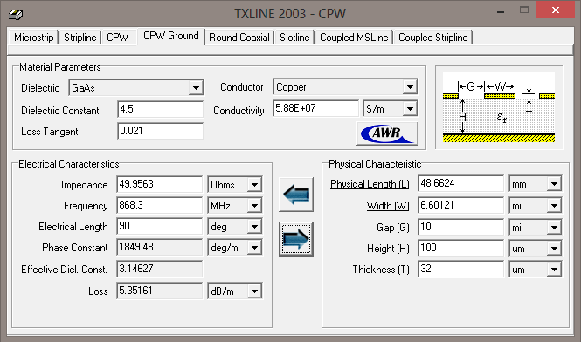581x342 pixels.
Task: Click the Physical Length field 48.6624
Action: [x=461, y=183]
